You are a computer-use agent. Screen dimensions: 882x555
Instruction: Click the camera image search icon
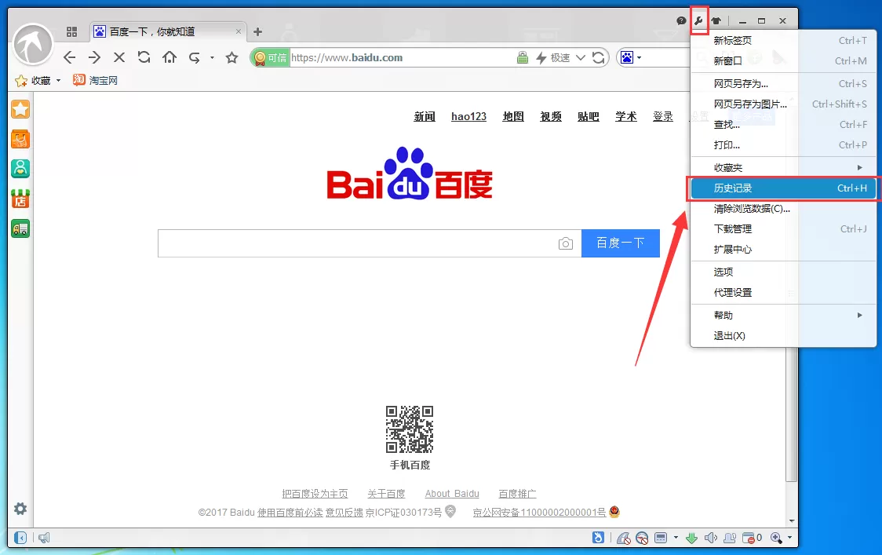point(566,243)
